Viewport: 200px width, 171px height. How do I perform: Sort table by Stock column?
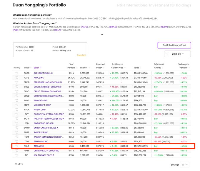[37, 68]
